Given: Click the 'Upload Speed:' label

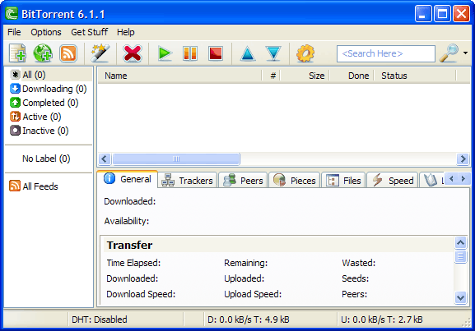Looking at the screenshot, I should tap(253, 294).
